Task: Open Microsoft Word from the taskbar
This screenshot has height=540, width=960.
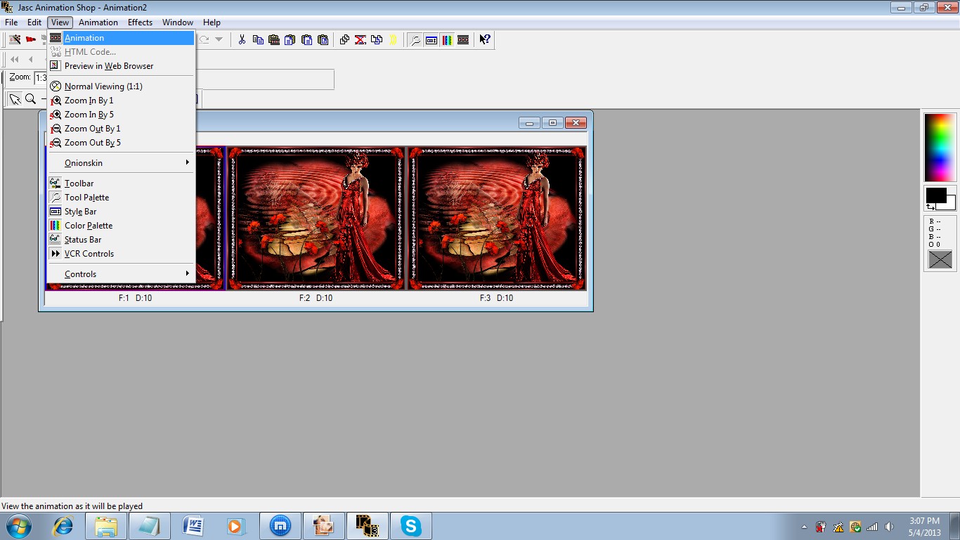Action: point(193,525)
